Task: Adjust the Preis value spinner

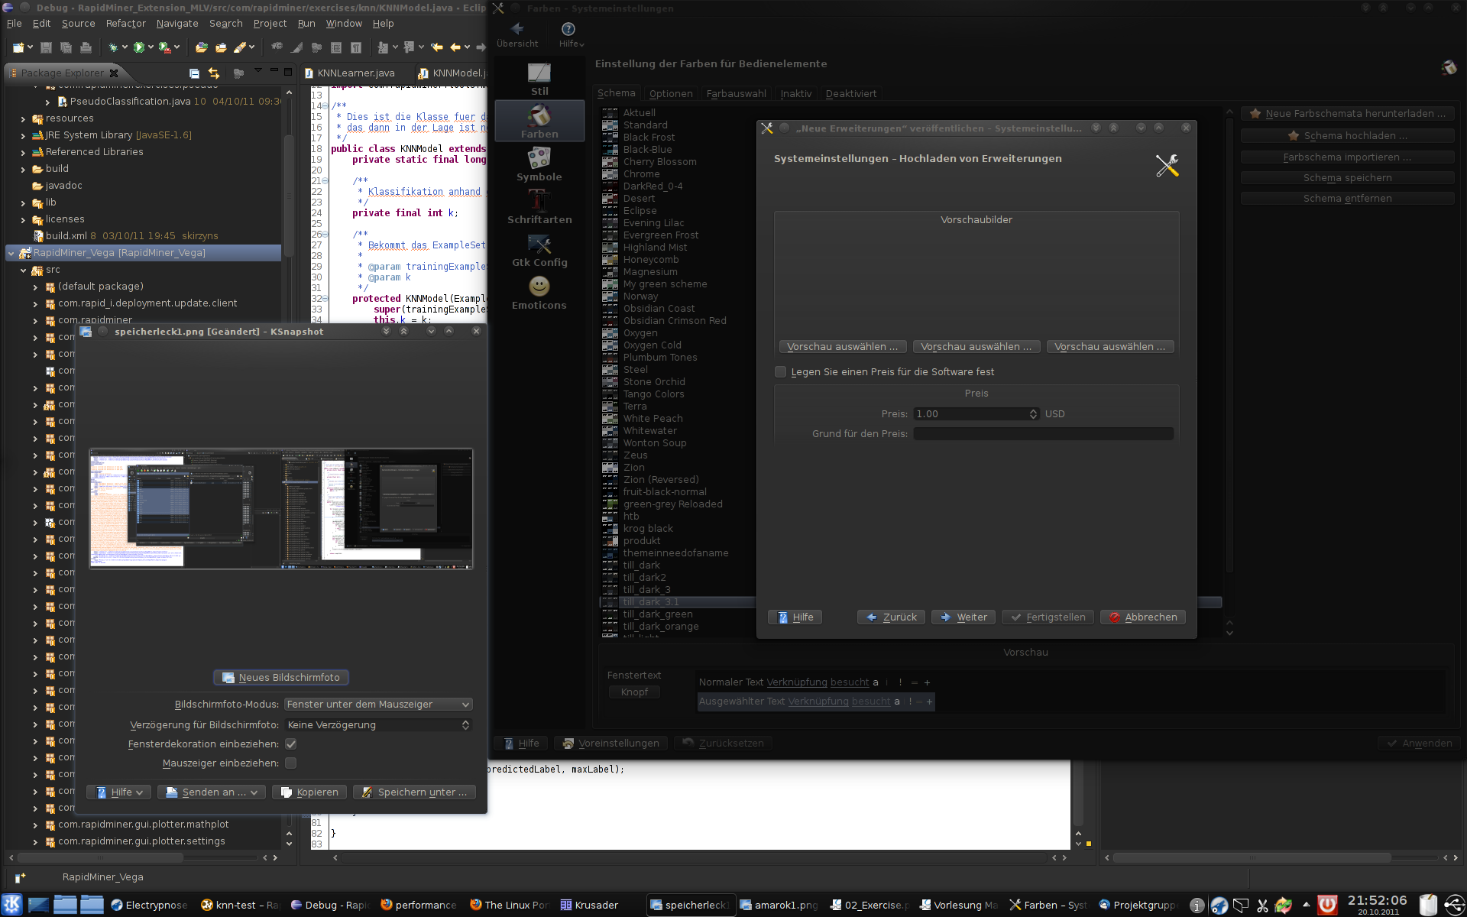Action: 1033,414
